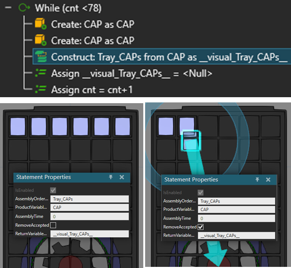Pin the left Statement Properties panel

pos(111,177)
